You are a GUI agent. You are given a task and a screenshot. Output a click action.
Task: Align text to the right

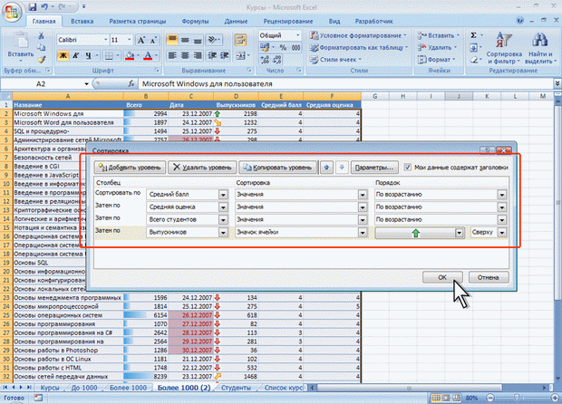198,55
